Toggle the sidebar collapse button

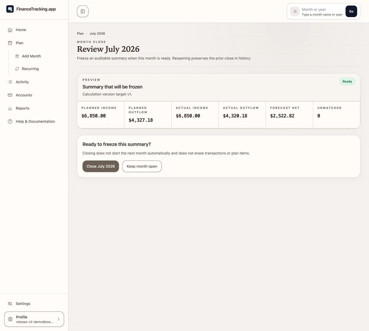pos(83,11)
